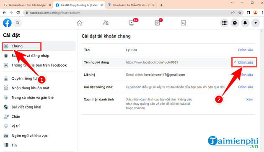Click the address bar URL field

tap(133, 13)
